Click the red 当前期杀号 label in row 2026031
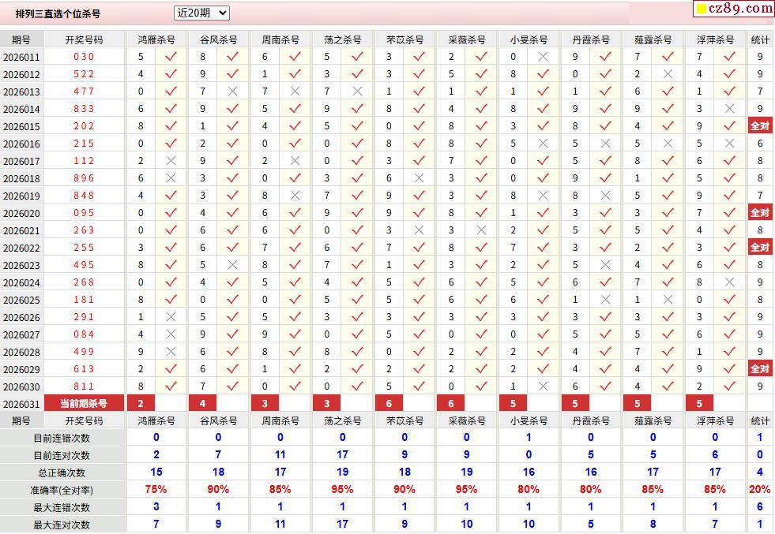The image size is (775, 534). click(84, 403)
